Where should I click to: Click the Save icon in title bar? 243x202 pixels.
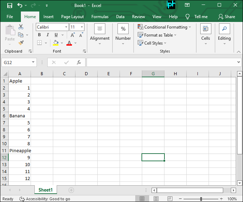tap(9, 6)
